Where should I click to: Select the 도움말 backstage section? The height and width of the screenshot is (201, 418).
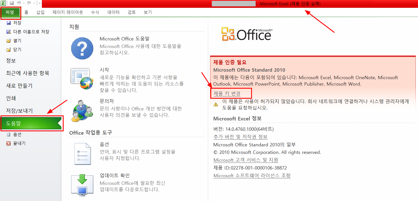[x=31, y=123]
